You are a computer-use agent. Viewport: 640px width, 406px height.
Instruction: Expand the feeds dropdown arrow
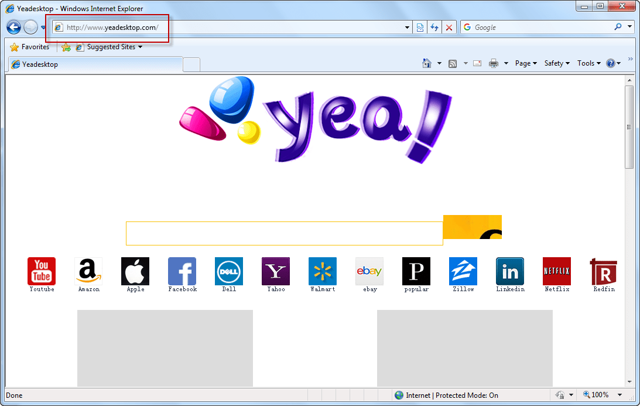pyautogui.click(x=466, y=63)
